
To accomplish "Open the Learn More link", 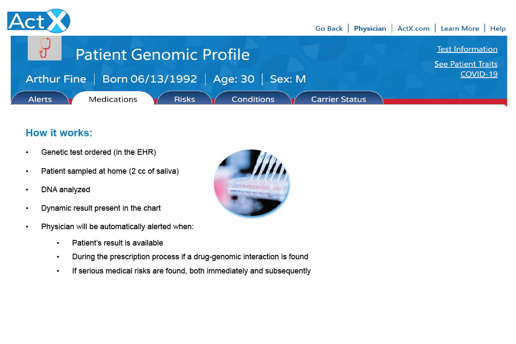I will (460, 28).
